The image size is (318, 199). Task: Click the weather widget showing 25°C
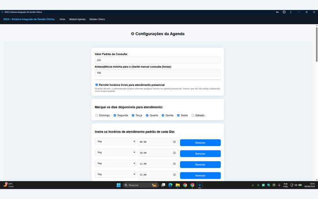pyautogui.click(x=8, y=185)
